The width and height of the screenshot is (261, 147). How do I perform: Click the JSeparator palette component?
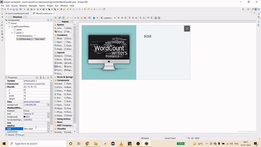click(59, 116)
